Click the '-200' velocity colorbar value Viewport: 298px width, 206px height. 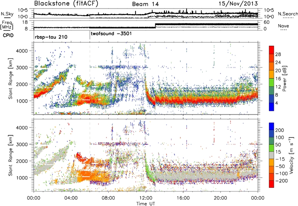[282, 181]
